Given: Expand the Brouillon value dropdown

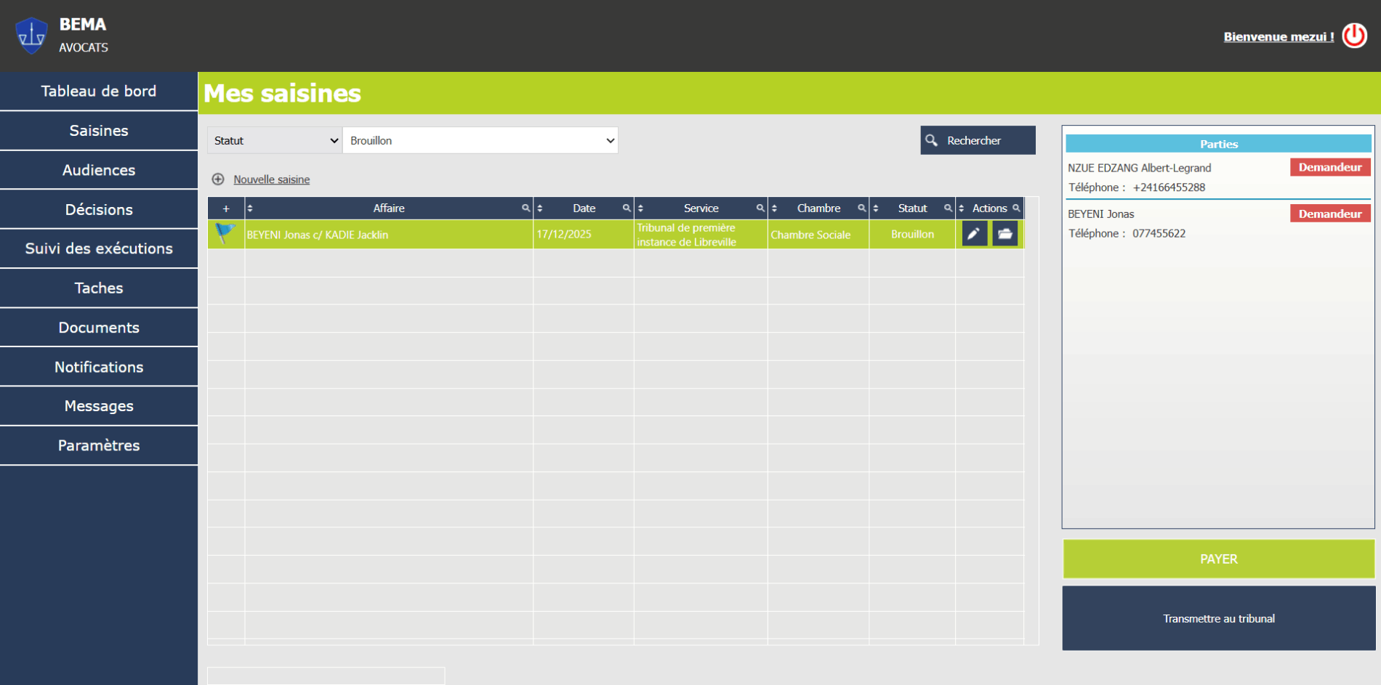Looking at the screenshot, I should pyautogui.click(x=480, y=140).
